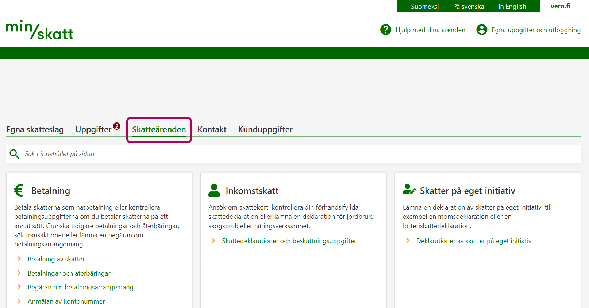
Task: Switch language to Suomeksi
Action: (424, 7)
